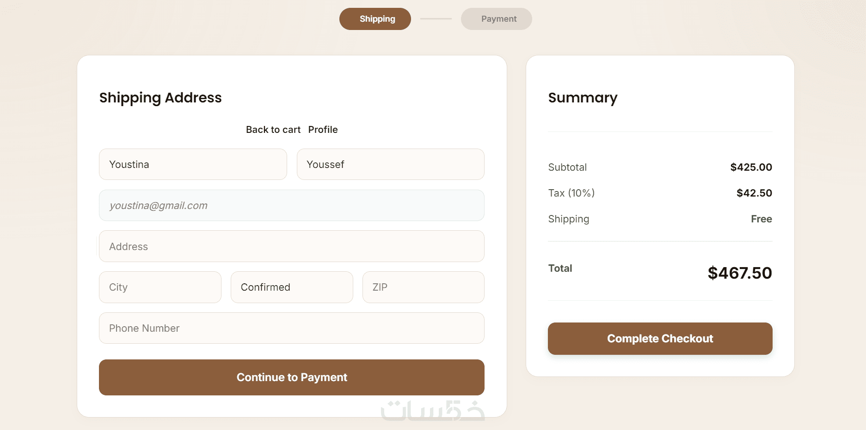Focus the first name field Youstina
The height and width of the screenshot is (430, 866).
point(193,164)
